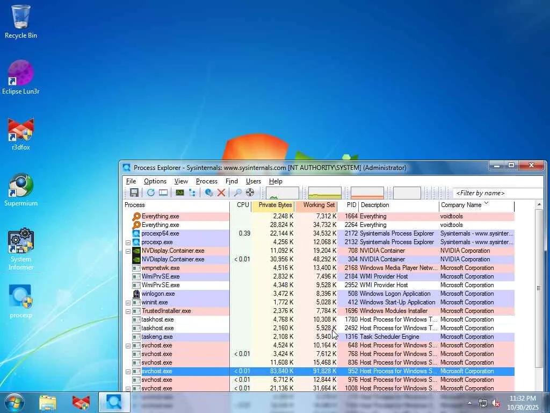Image resolution: width=550 pixels, height=413 pixels.
Task: Click the Windows Modules Installer description
Action: pos(394,311)
